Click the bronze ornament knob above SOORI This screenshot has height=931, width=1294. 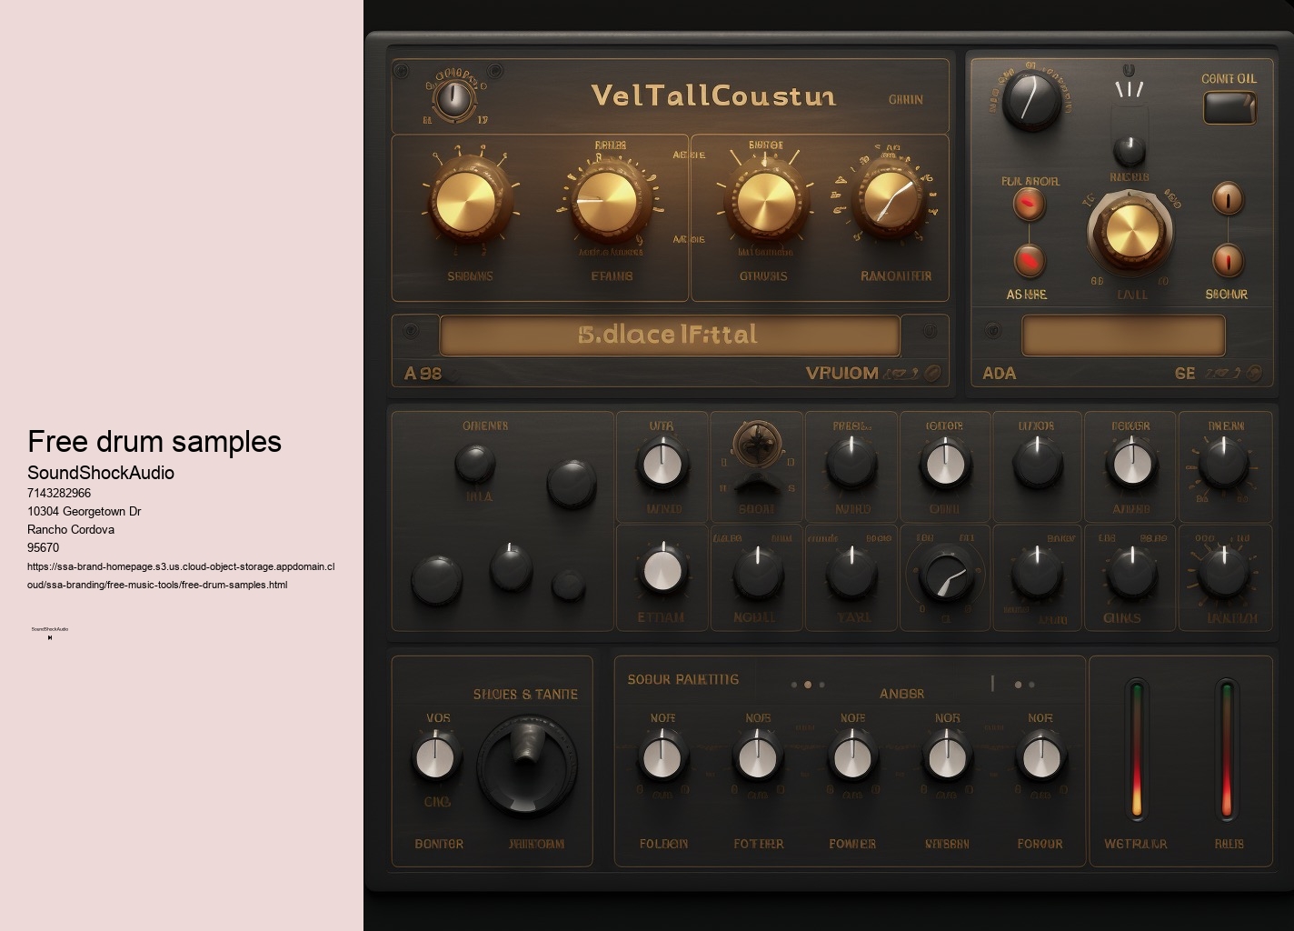(756, 443)
